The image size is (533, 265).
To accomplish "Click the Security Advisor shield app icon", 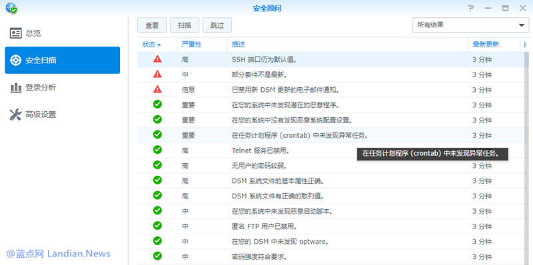I will 11,8.
